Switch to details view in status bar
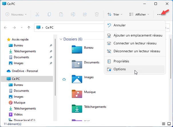 pyautogui.click(x=163, y=124)
